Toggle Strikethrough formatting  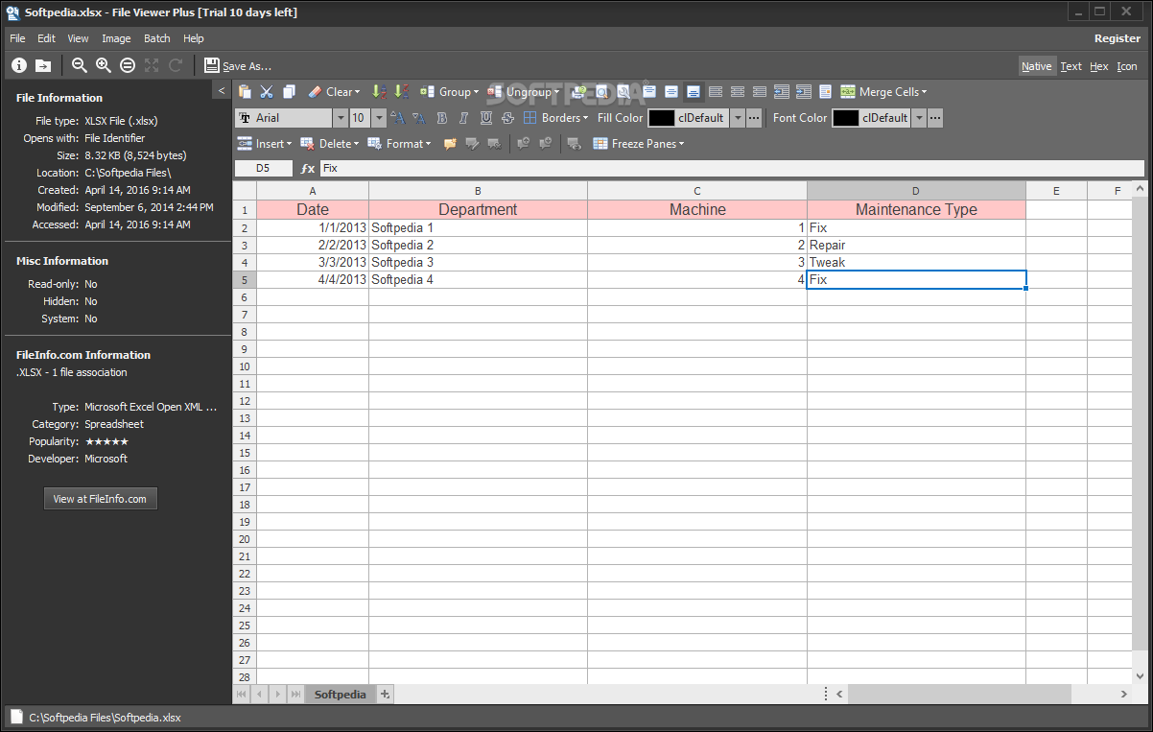click(x=508, y=118)
